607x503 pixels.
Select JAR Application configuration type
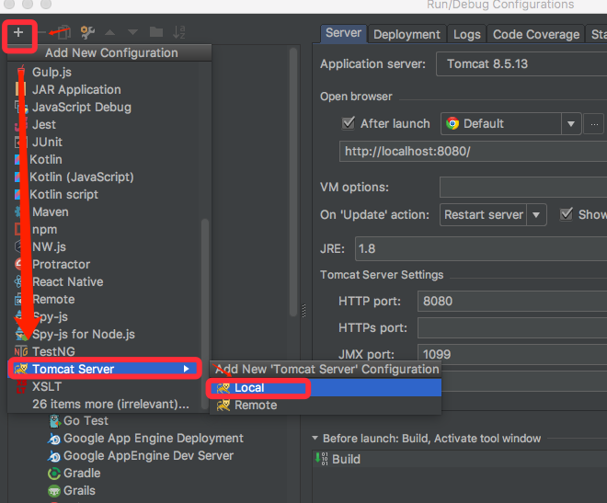point(105,89)
